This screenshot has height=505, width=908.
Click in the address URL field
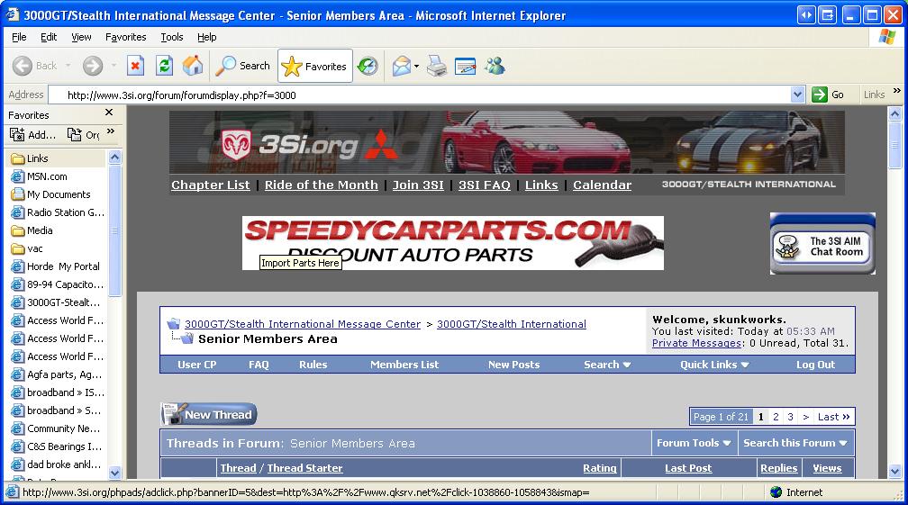420,95
